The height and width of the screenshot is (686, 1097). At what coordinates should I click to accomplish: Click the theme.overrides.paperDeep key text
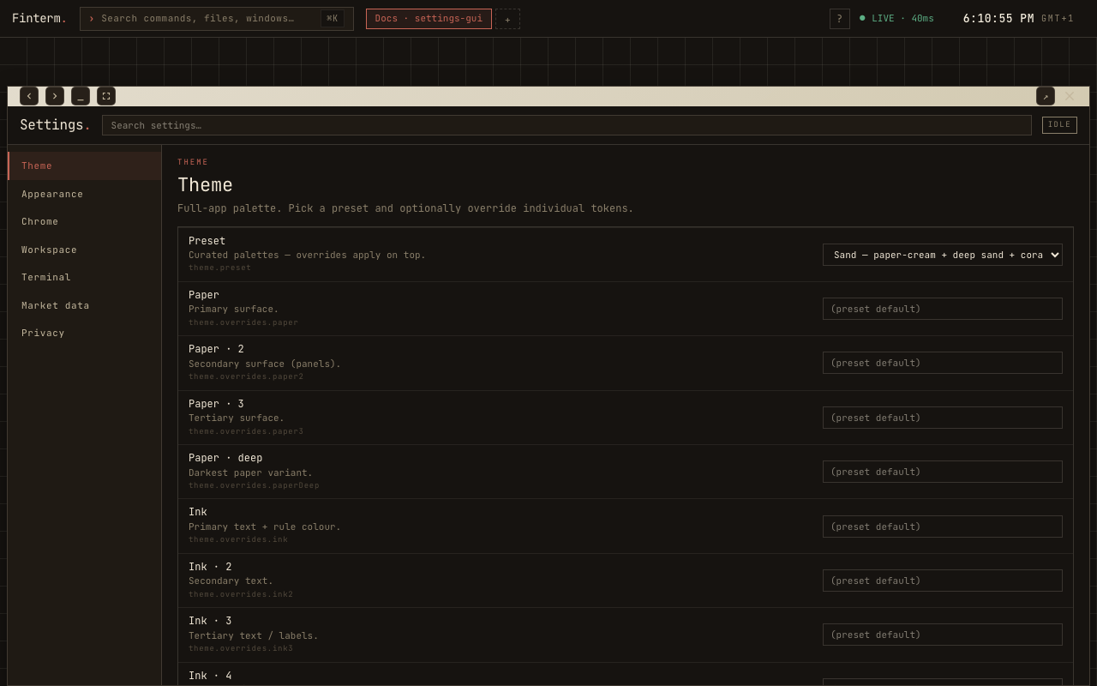[x=254, y=485]
